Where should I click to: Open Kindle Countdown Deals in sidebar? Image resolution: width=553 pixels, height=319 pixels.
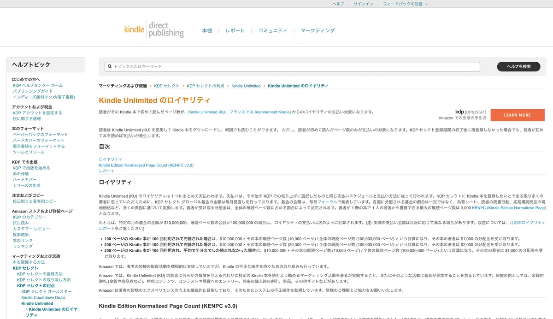point(43,298)
